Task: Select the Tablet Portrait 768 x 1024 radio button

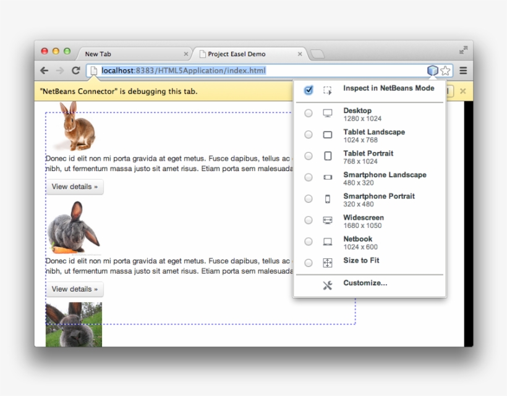Action: coord(308,156)
